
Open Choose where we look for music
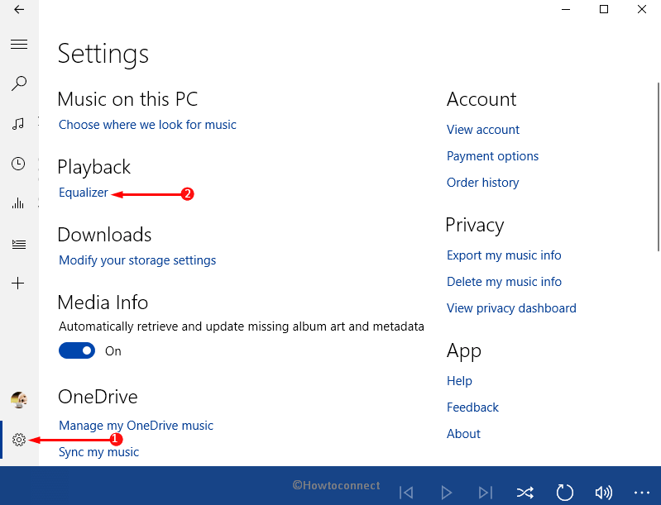(147, 125)
